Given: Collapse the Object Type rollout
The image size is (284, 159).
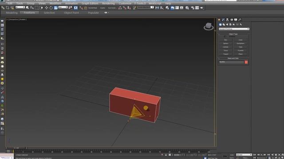Looking at the screenshot, I should pyautogui.click(x=233, y=34).
